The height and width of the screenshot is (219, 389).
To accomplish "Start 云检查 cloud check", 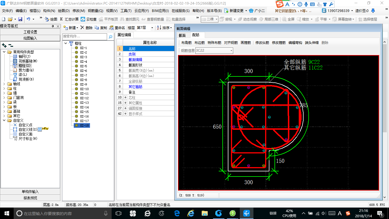I will coord(89,19).
